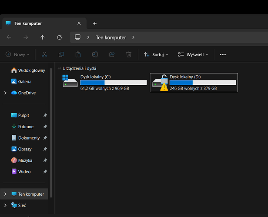Viewport: 268px width, 217px height.
Task: Open the Wyświetl view menu
Action: (193, 54)
